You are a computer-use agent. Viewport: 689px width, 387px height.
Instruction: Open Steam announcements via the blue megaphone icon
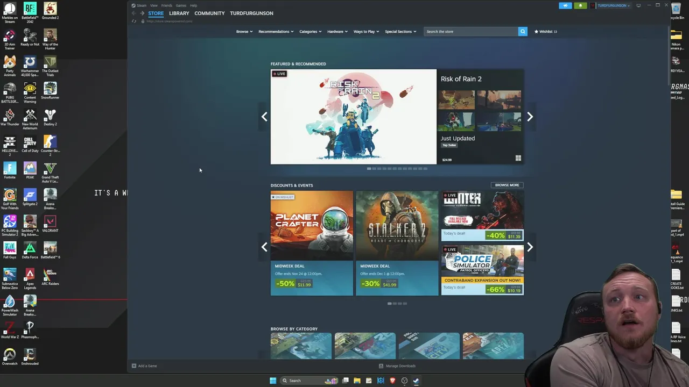pyautogui.click(x=565, y=5)
